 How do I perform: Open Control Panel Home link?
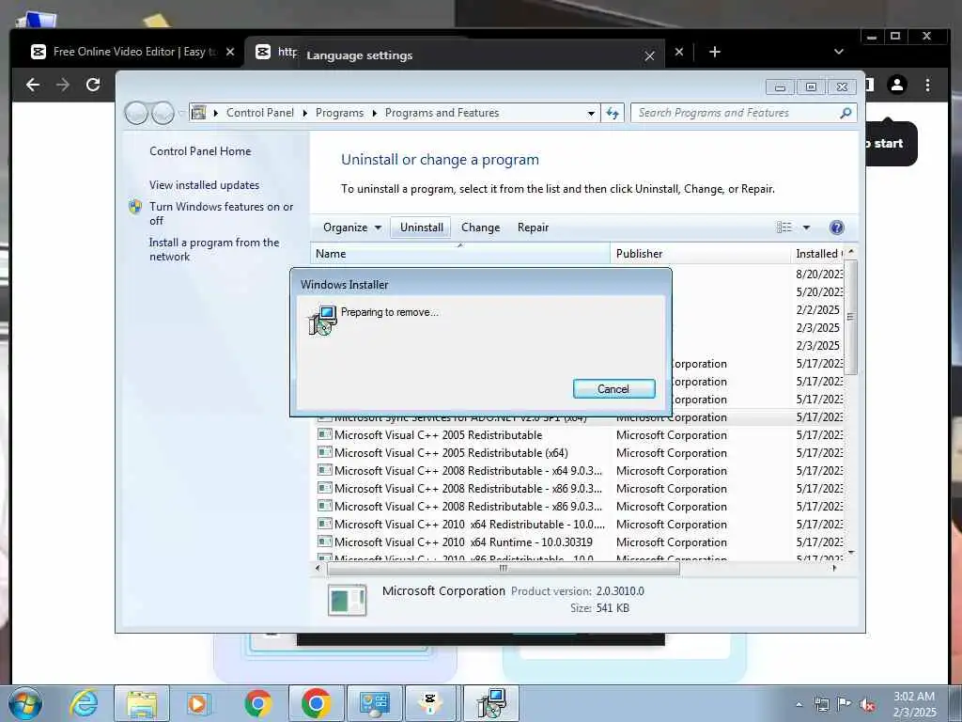pyautogui.click(x=200, y=151)
